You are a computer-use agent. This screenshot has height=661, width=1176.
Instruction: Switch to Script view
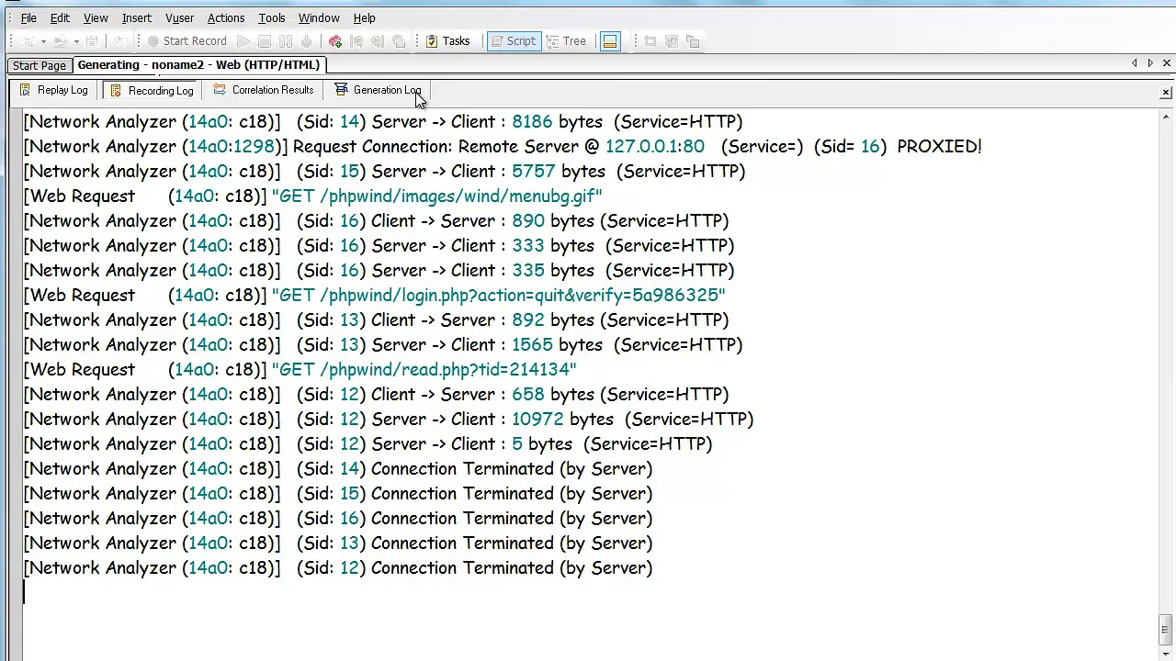(513, 41)
